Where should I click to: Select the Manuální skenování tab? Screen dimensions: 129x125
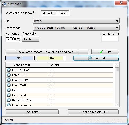(x=55, y=13)
